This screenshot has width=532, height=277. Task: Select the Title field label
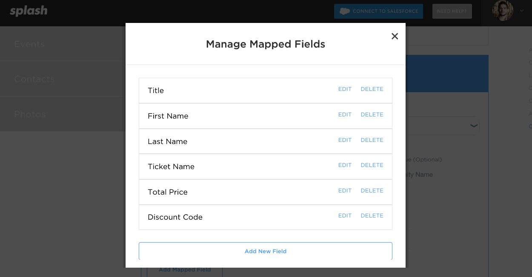coord(156,90)
